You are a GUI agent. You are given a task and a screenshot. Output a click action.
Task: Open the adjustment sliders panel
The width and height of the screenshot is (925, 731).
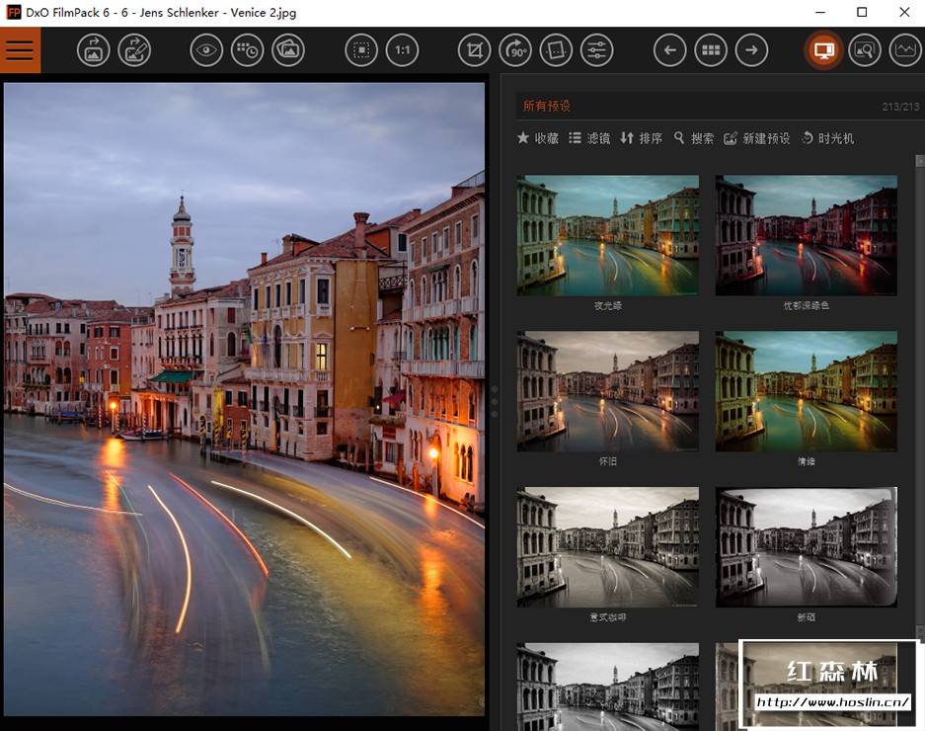[595, 50]
